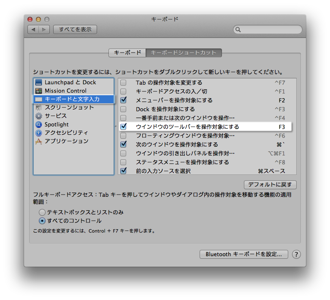Go forward with the right arrow button
This screenshot has width=330, height=300.
click(x=44, y=29)
